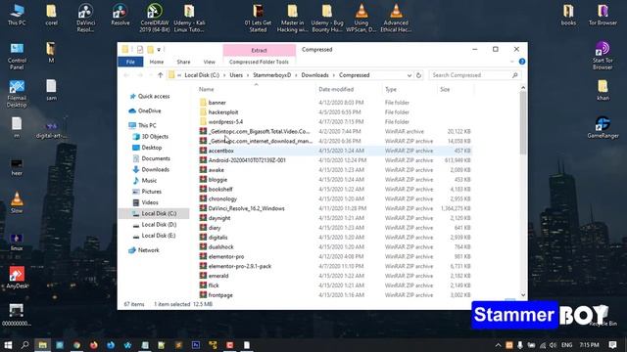Open AnyDesk desktop shortcut

(x=17, y=278)
